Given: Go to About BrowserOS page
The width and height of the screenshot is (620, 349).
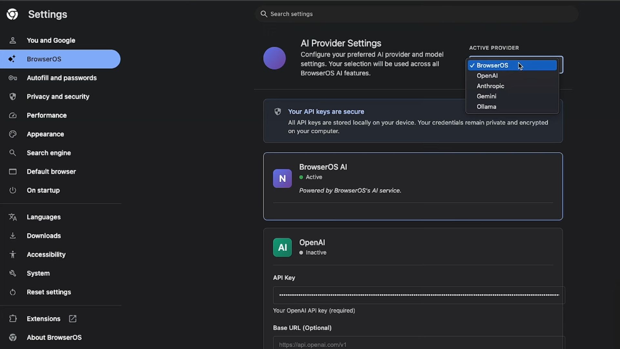Looking at the screenshot, I should click(54, 337).
